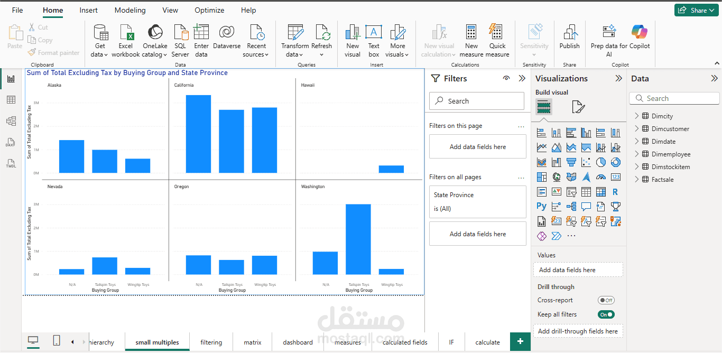722x353 pixels.
Task: Open the Insert ribbon tab
Action: [x=88, y=10]
